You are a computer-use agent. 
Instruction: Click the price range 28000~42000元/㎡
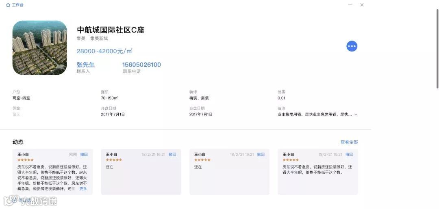click(104, 51)
